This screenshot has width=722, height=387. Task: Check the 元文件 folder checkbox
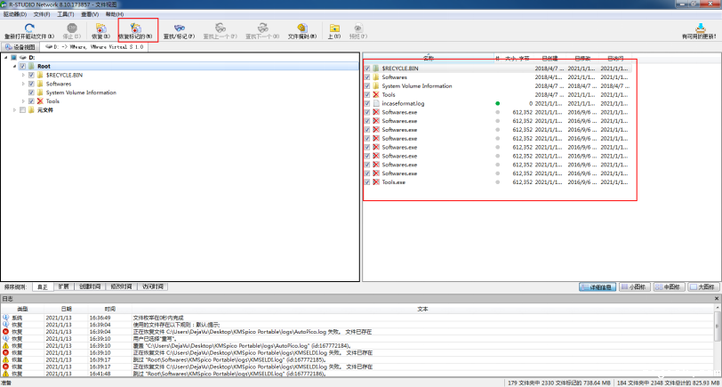point(23,110)
